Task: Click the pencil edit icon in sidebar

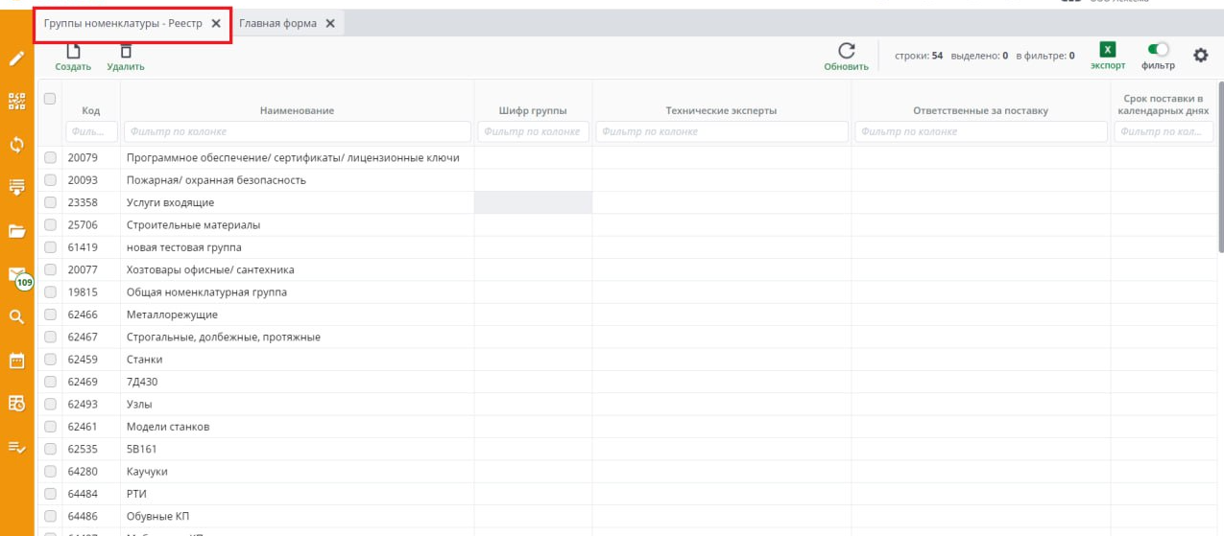Action: pos(16,58)
